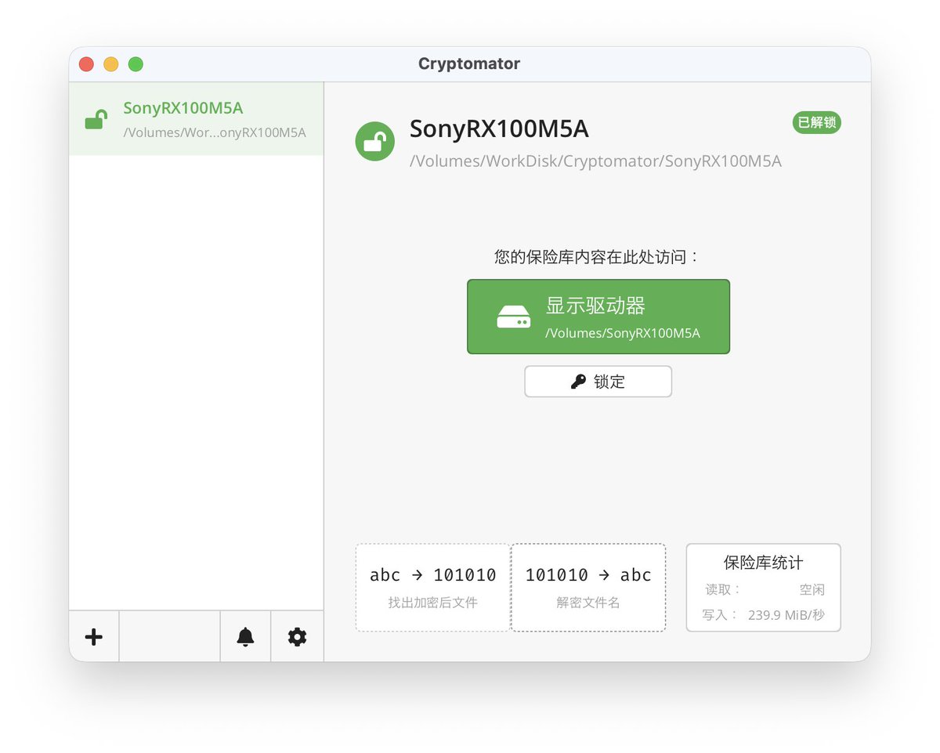Click drive icon inside 显示驱动器 button
Image resolution: width=940 pixels, height=753 pixels.
(514, 317)
